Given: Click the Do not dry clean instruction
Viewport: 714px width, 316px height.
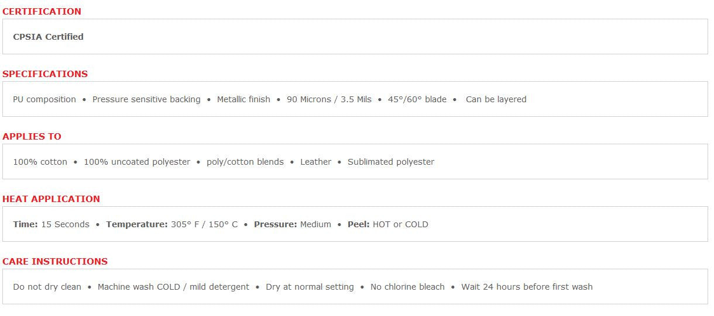Looking at the screenshot, I should click(x=47, y=287).
